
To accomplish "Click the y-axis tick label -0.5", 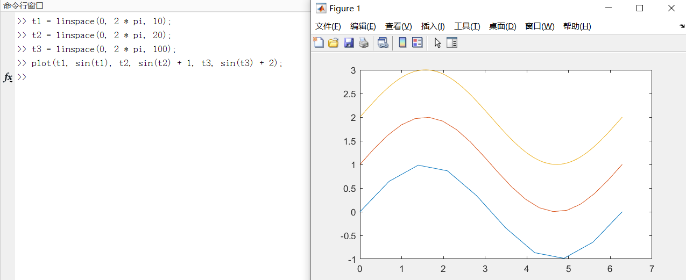I will click(x=348, y=236).
